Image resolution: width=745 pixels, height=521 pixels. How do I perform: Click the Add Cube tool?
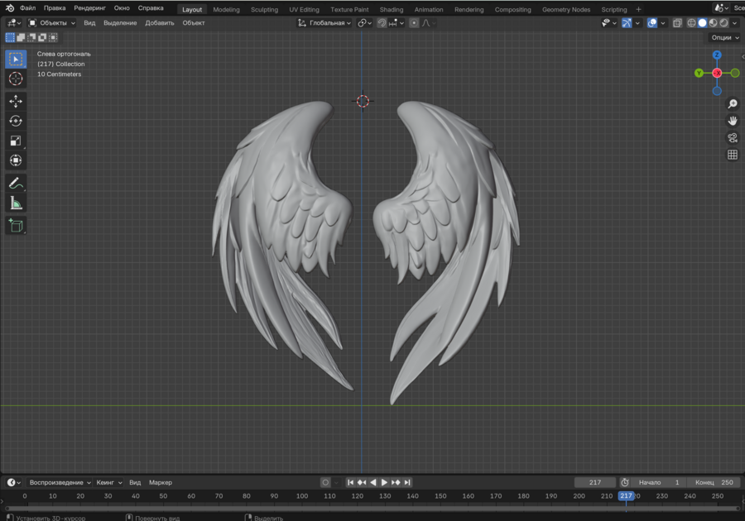point(16,225)
